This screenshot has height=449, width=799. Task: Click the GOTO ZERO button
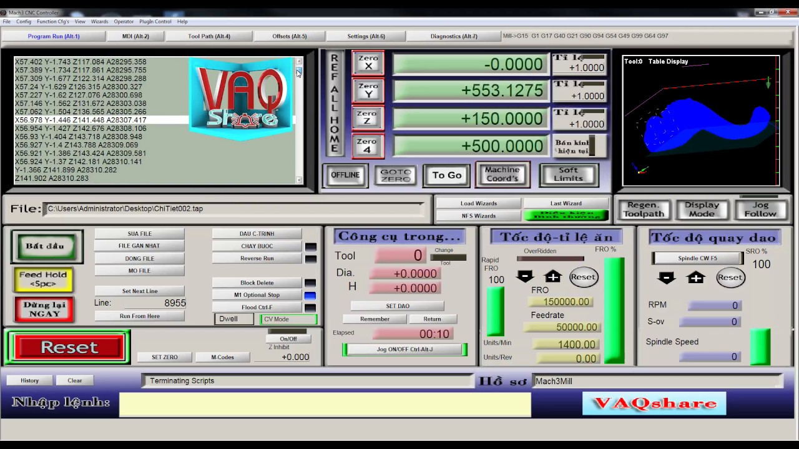click(x=395, y=175)
